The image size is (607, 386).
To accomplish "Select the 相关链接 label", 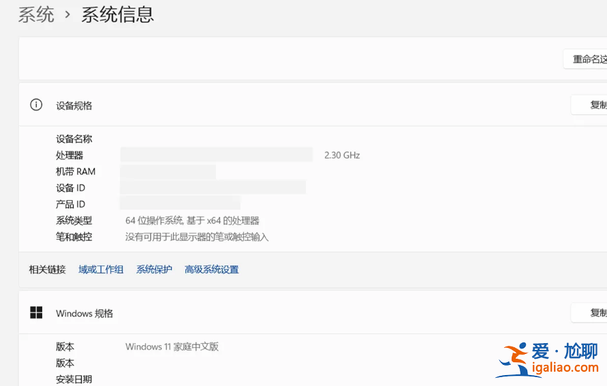I will [x=47, y=269].
